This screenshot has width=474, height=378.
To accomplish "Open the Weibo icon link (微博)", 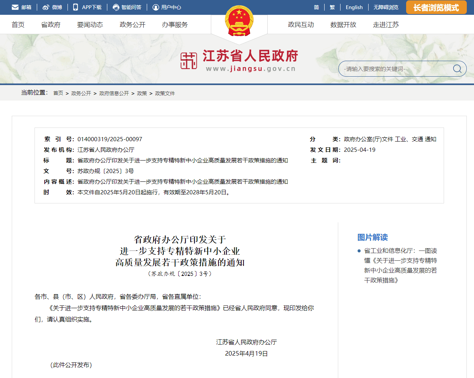I will point(46,7).
